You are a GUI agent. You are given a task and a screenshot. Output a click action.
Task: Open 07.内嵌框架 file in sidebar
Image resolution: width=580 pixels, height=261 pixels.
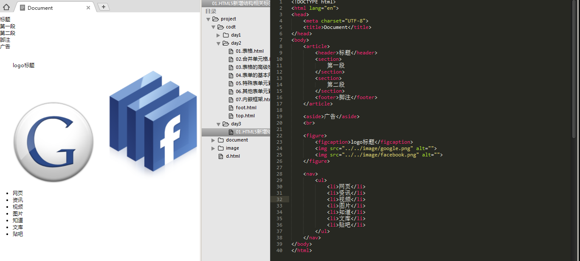pyautogui.click(x=253, y=99)
